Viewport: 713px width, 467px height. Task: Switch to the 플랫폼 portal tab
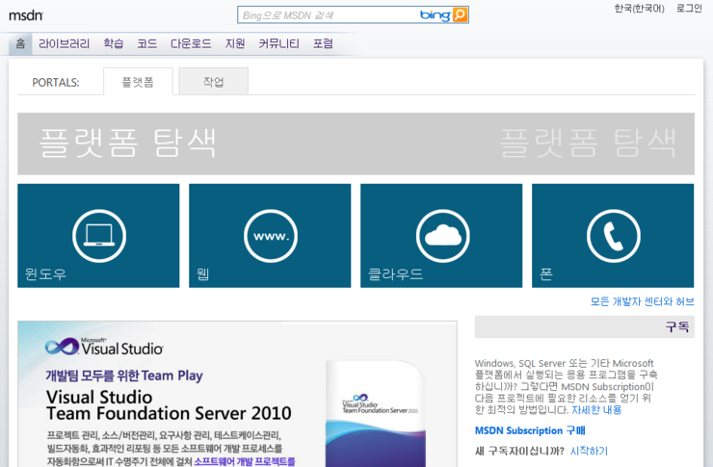click(x=137, y=82)
